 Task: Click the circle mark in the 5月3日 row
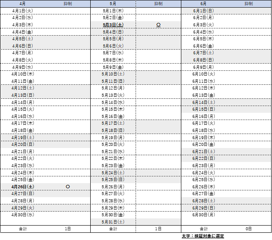[x=158, y=25]
